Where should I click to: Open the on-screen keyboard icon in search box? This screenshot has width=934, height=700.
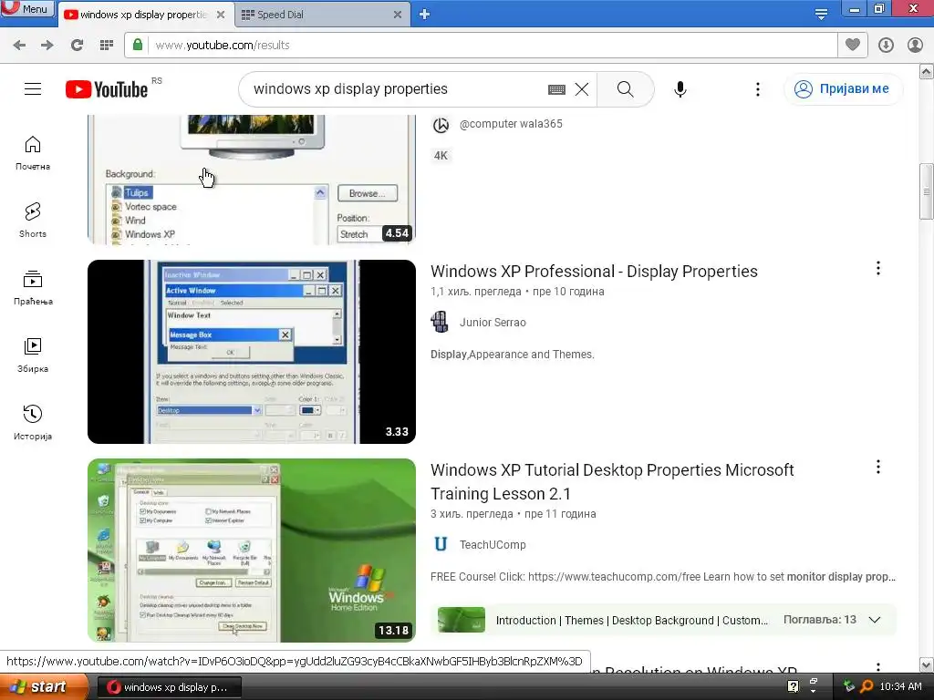tap(556, 89)
